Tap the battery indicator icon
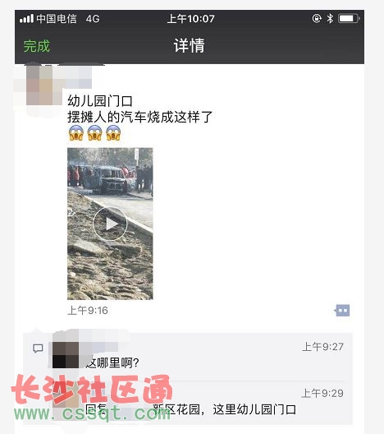 coord(349,19)
